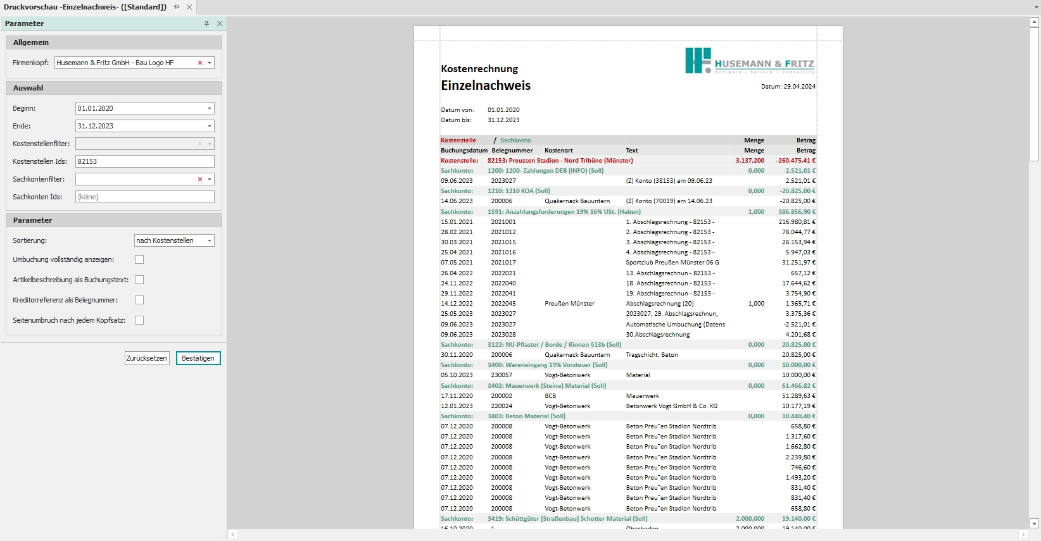Clear the Sachkontenfilter with red X
The width and height of the screenshot is (1041, 541).
point(200,179)
